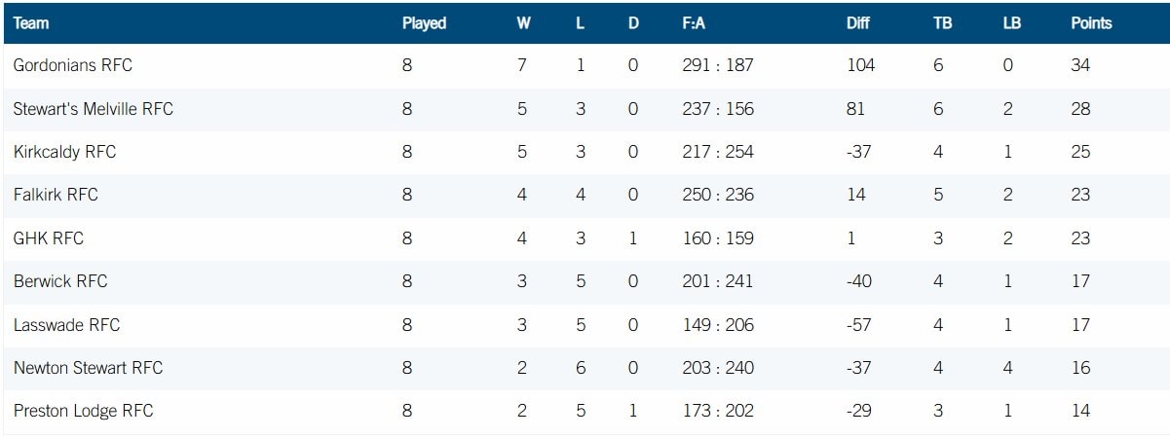Click the Diff column header

pyautogui.click(x=857, y=23)
